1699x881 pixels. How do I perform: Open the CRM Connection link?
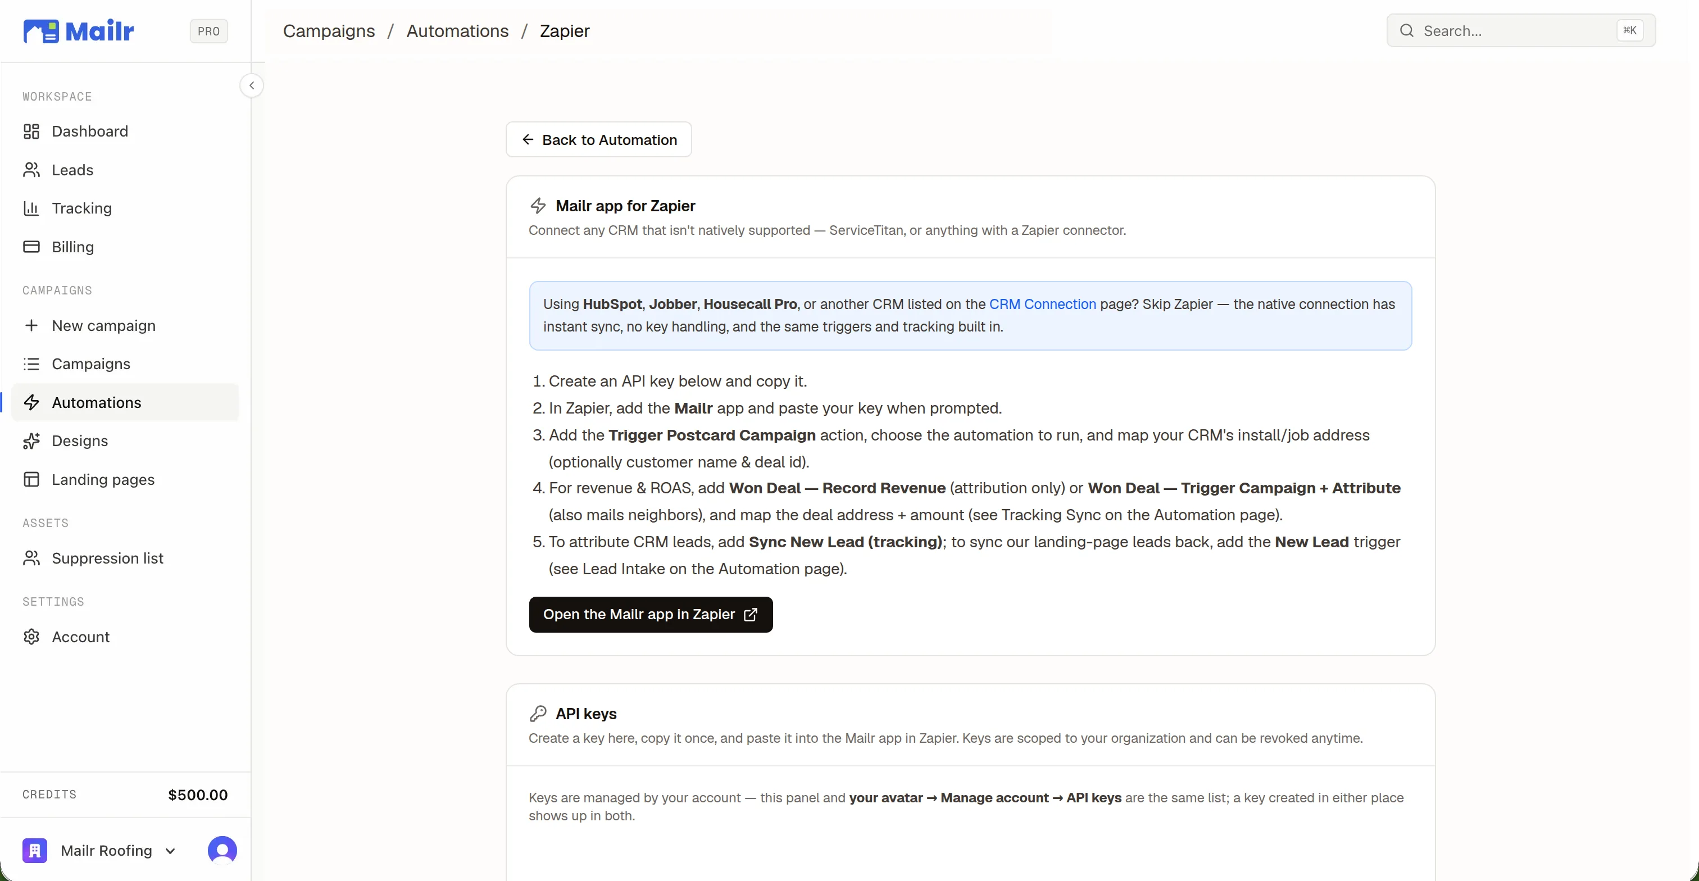pos(1043,304)
